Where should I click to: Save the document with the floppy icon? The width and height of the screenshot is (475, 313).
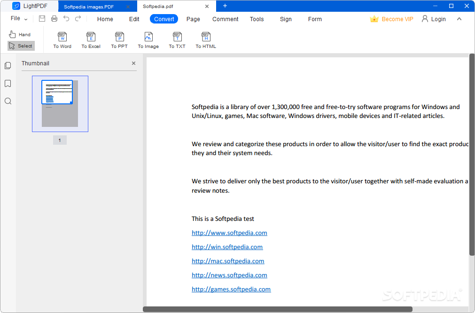tap(42, 18)
